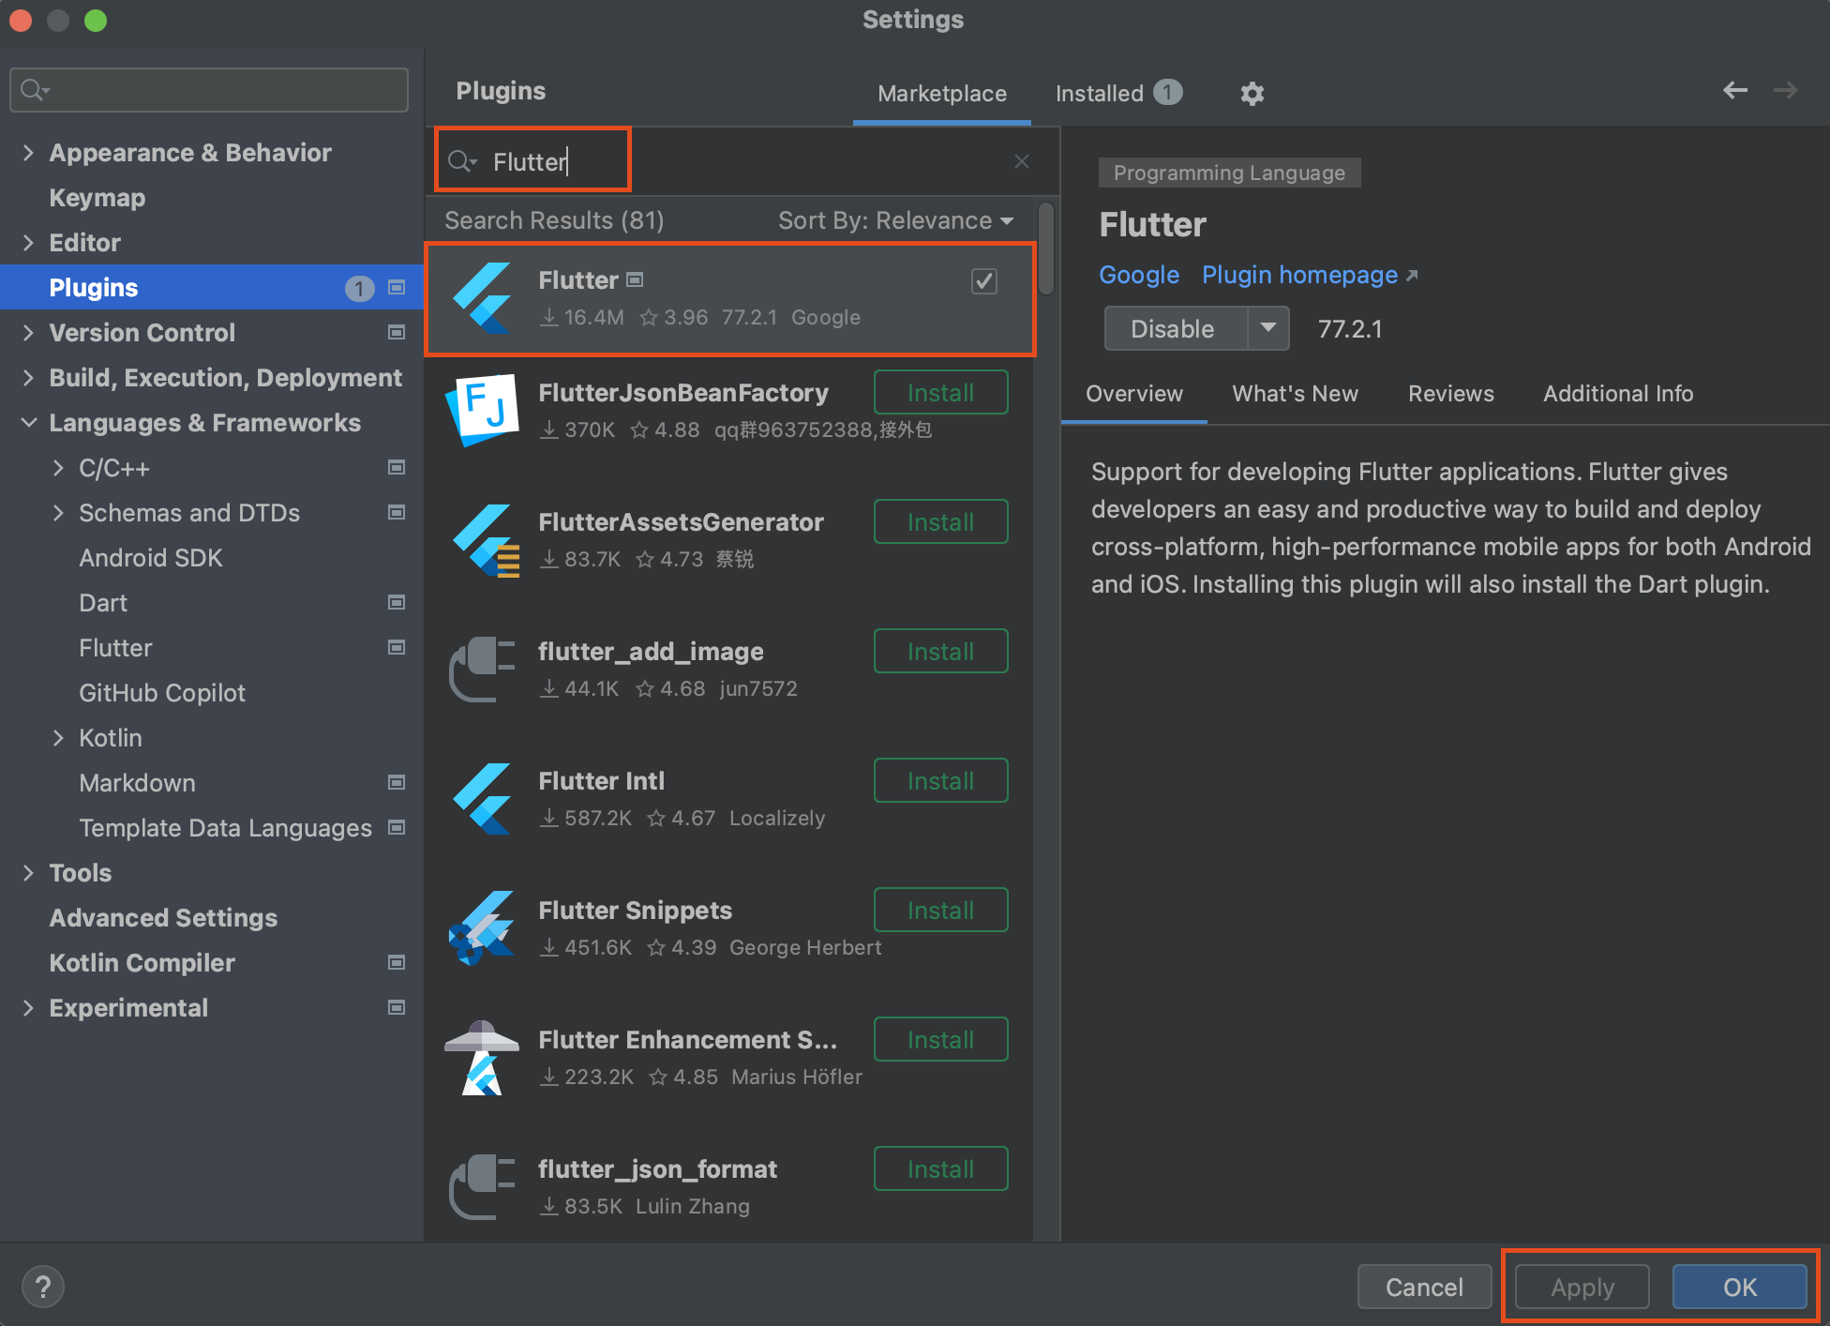The image size is (1830, 1326).
Task: Open the What's New tab
Action: tap(1295, 393)
